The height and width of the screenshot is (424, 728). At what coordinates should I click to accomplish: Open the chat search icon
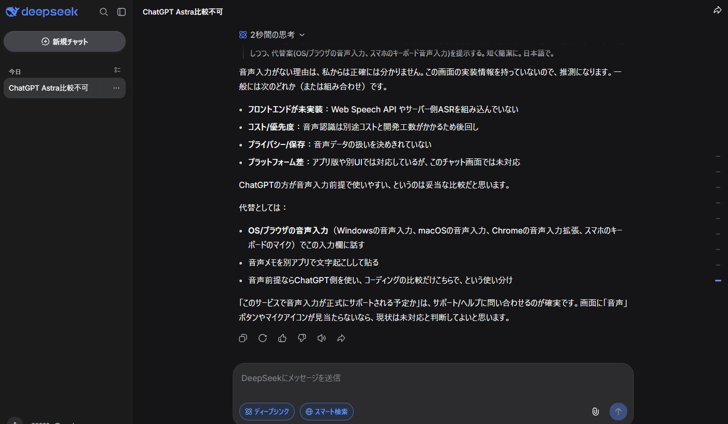103,12
